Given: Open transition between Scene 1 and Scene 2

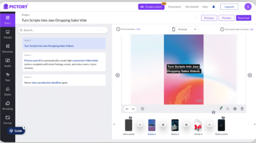Looking at the screenshot, I should click(x=163, y=125).
